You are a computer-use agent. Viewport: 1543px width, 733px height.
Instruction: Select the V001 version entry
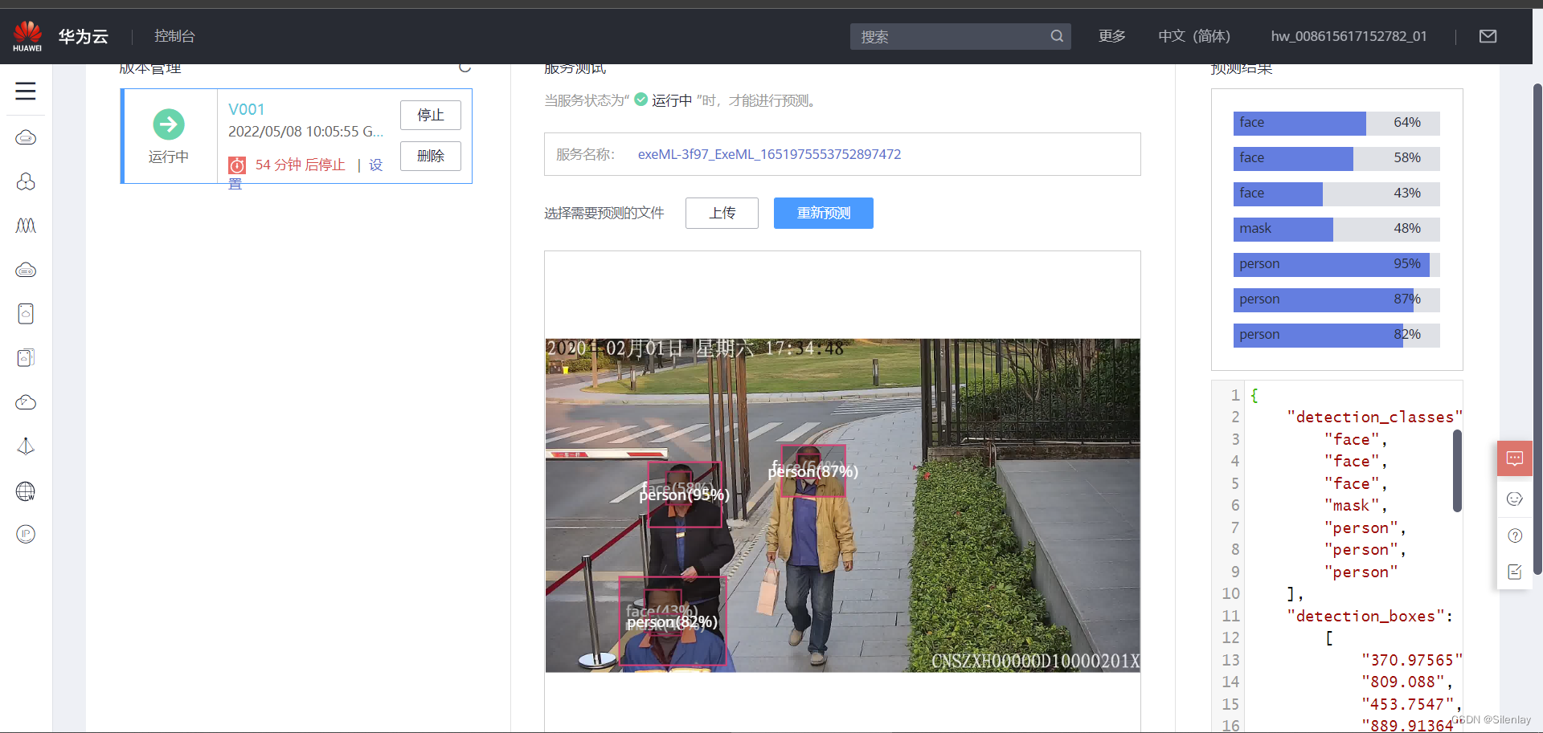(x=247, y=109)
